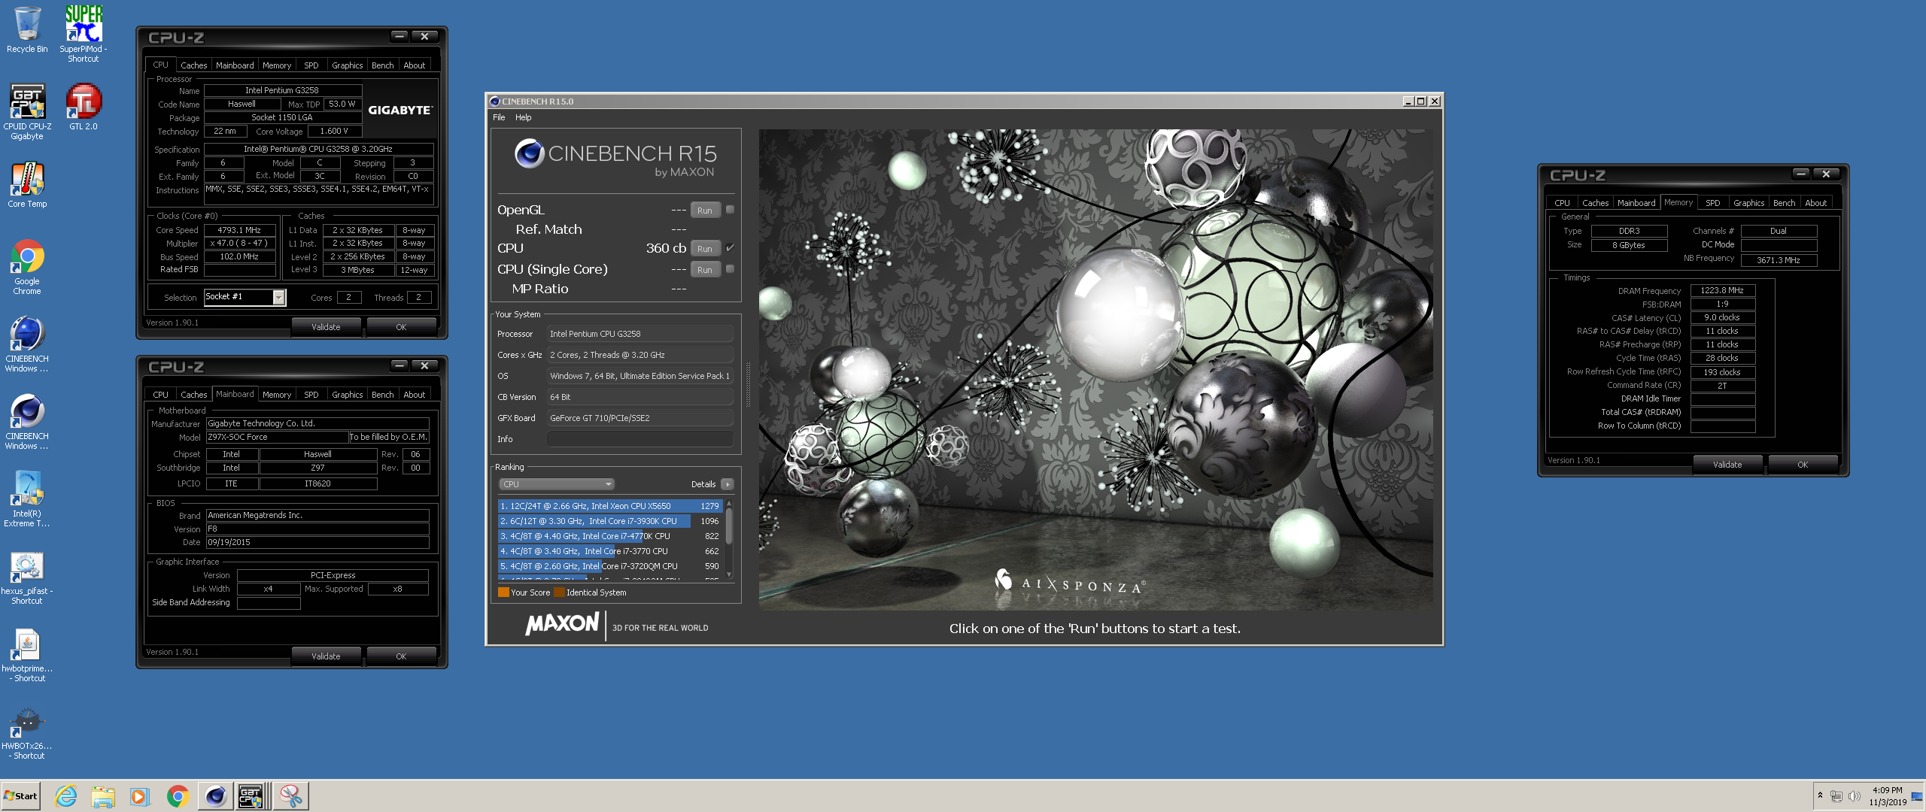Click the panel splitter grip in Cinebench
1926x812 pixels.
click(748, 384)
